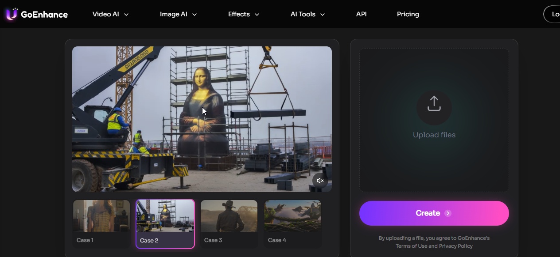Select the Case 2 thumbnail

pyautogui.click(x=165, y=224)
